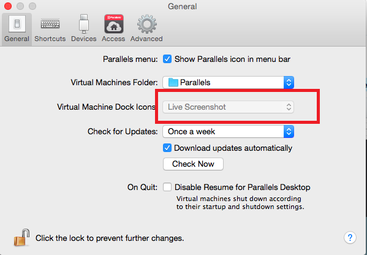Open help with the question mark button
The image size is (367, 255).
pyautogui.click(x=350, y=238)
